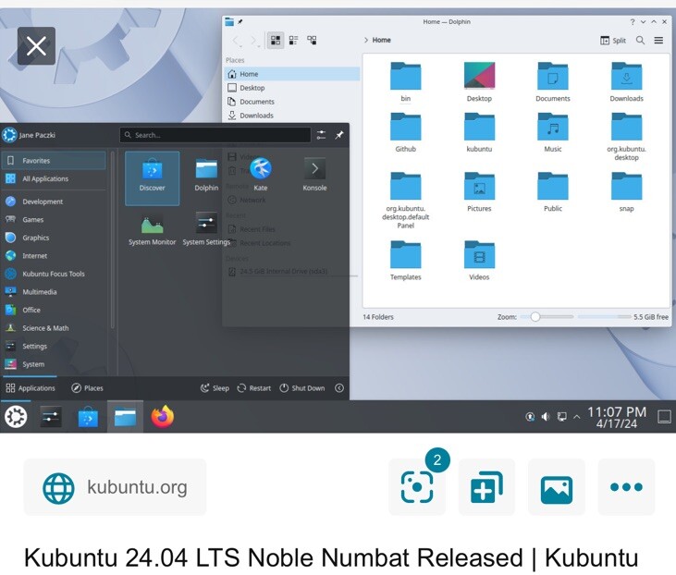Tap the visual search lens icon

[417, 487]
